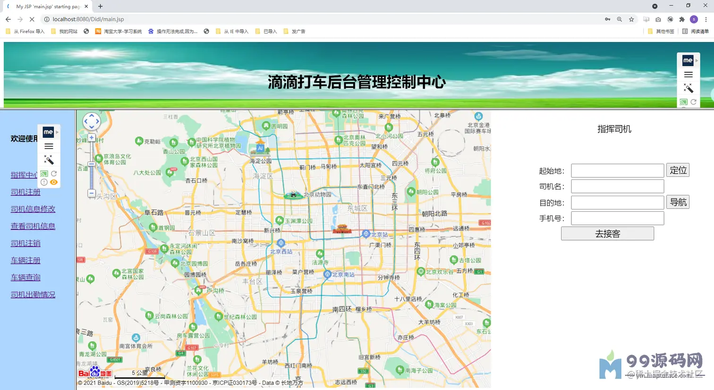
Task: Click the magic wand in the header floating toolbar
Action: pyautogui.click(x=688, y=88)
